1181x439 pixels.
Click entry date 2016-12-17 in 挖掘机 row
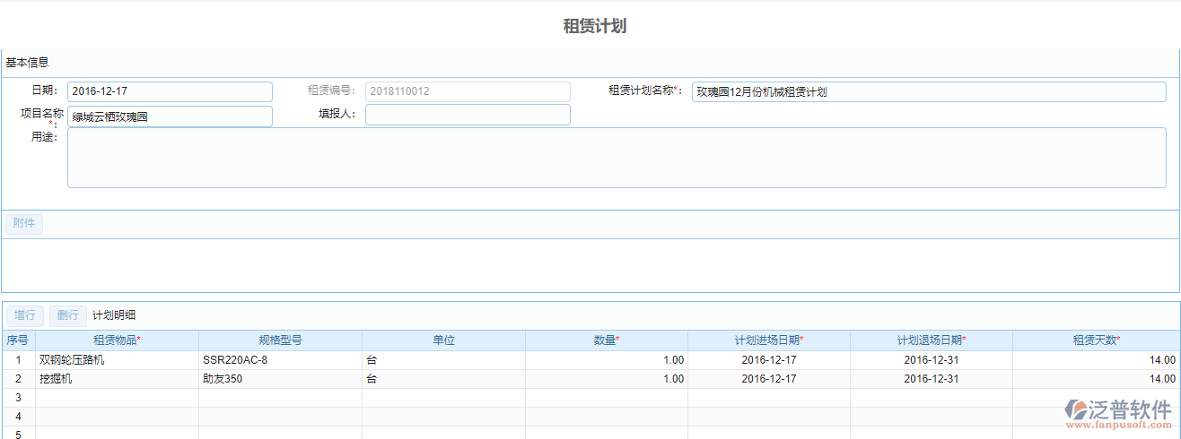(769, 379)
